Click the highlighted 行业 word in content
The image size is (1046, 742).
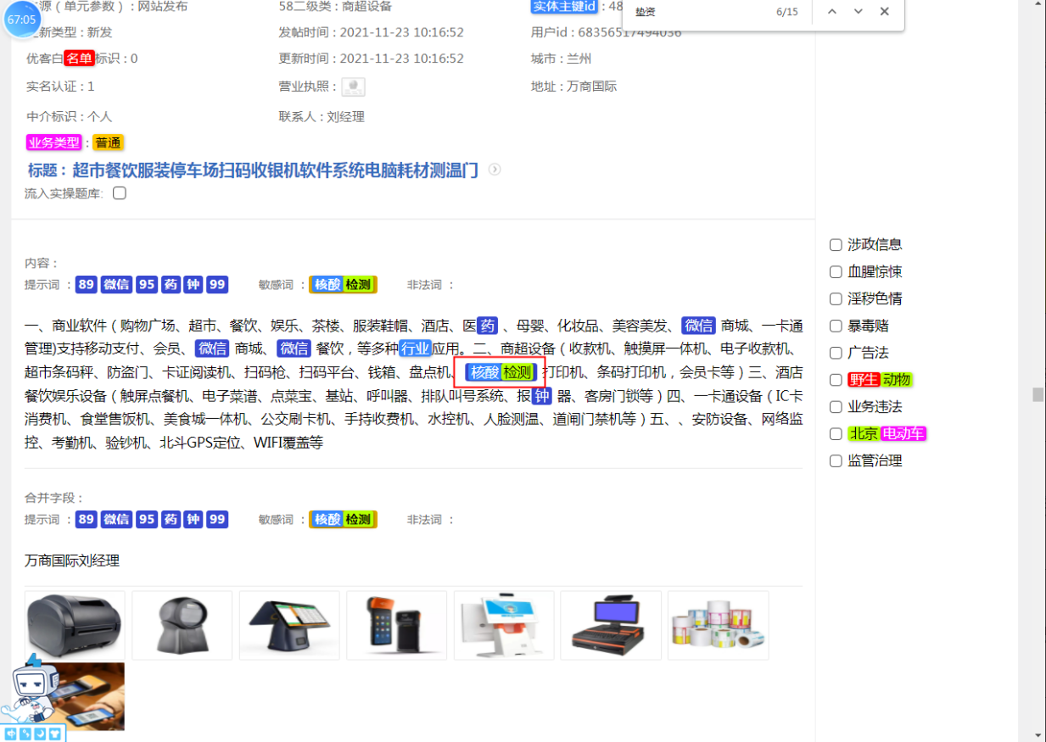click(x=416, y=349)
